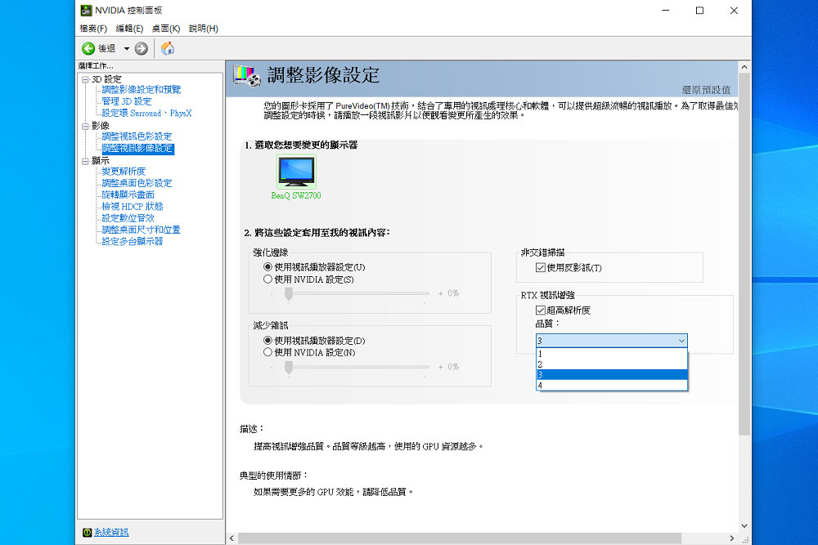Choose quality option 3 in the list
Image resolution: width=818 pixels, height=545 pixels.
[611, 374]
